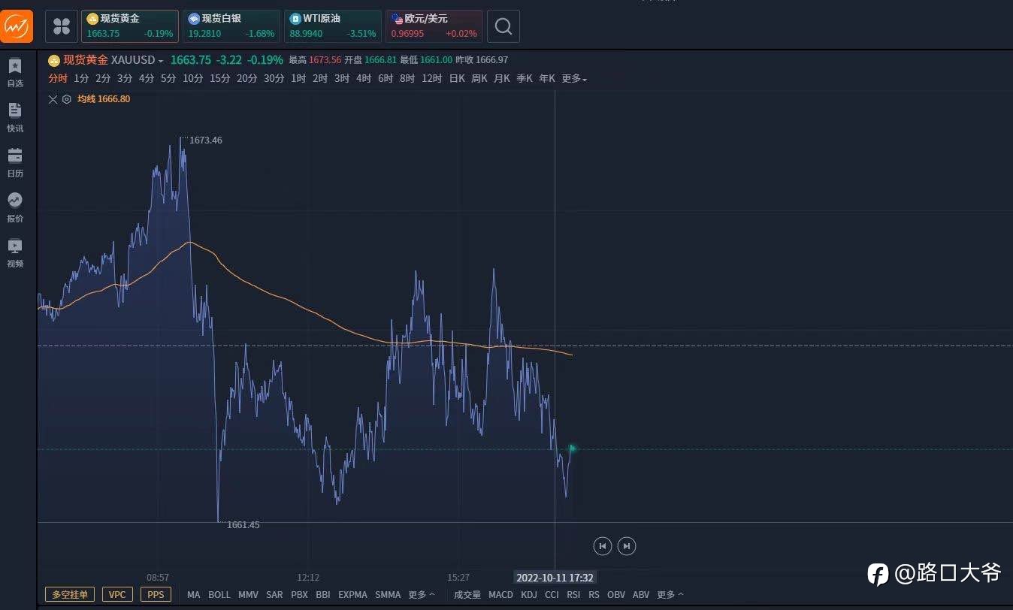
Task: Close the 均线 indicator with X
Action: tap(53, 99)
